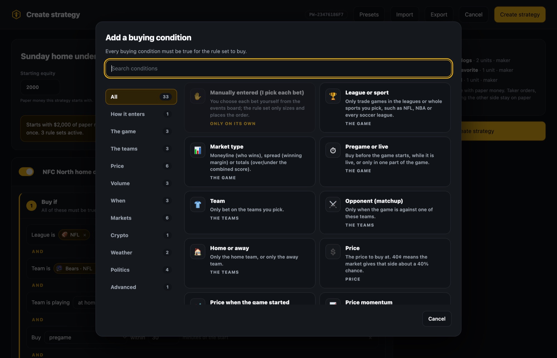557x358 pixels.
Task: Click the PW-23476186F7 strategy ID badge
Action: pos(326,14)
